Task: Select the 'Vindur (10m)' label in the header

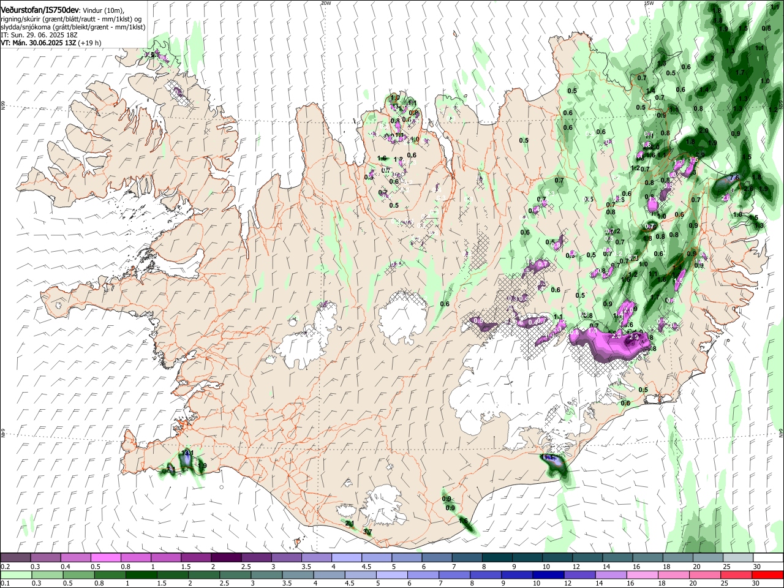Action: click(x=102, y=11)
